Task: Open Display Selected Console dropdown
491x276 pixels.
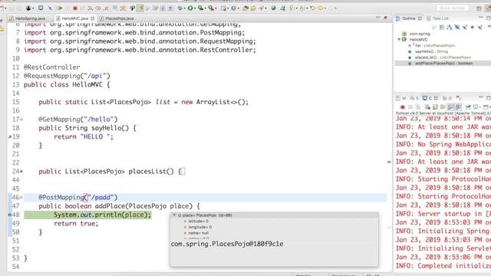Action: (480, 107)
